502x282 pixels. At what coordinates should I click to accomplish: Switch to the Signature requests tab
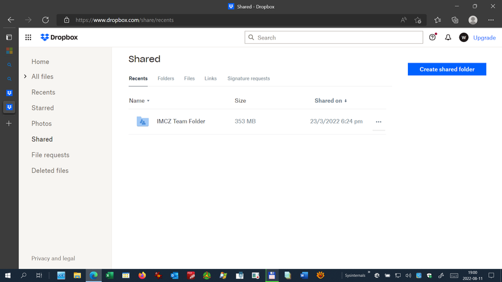click(248, 79)
